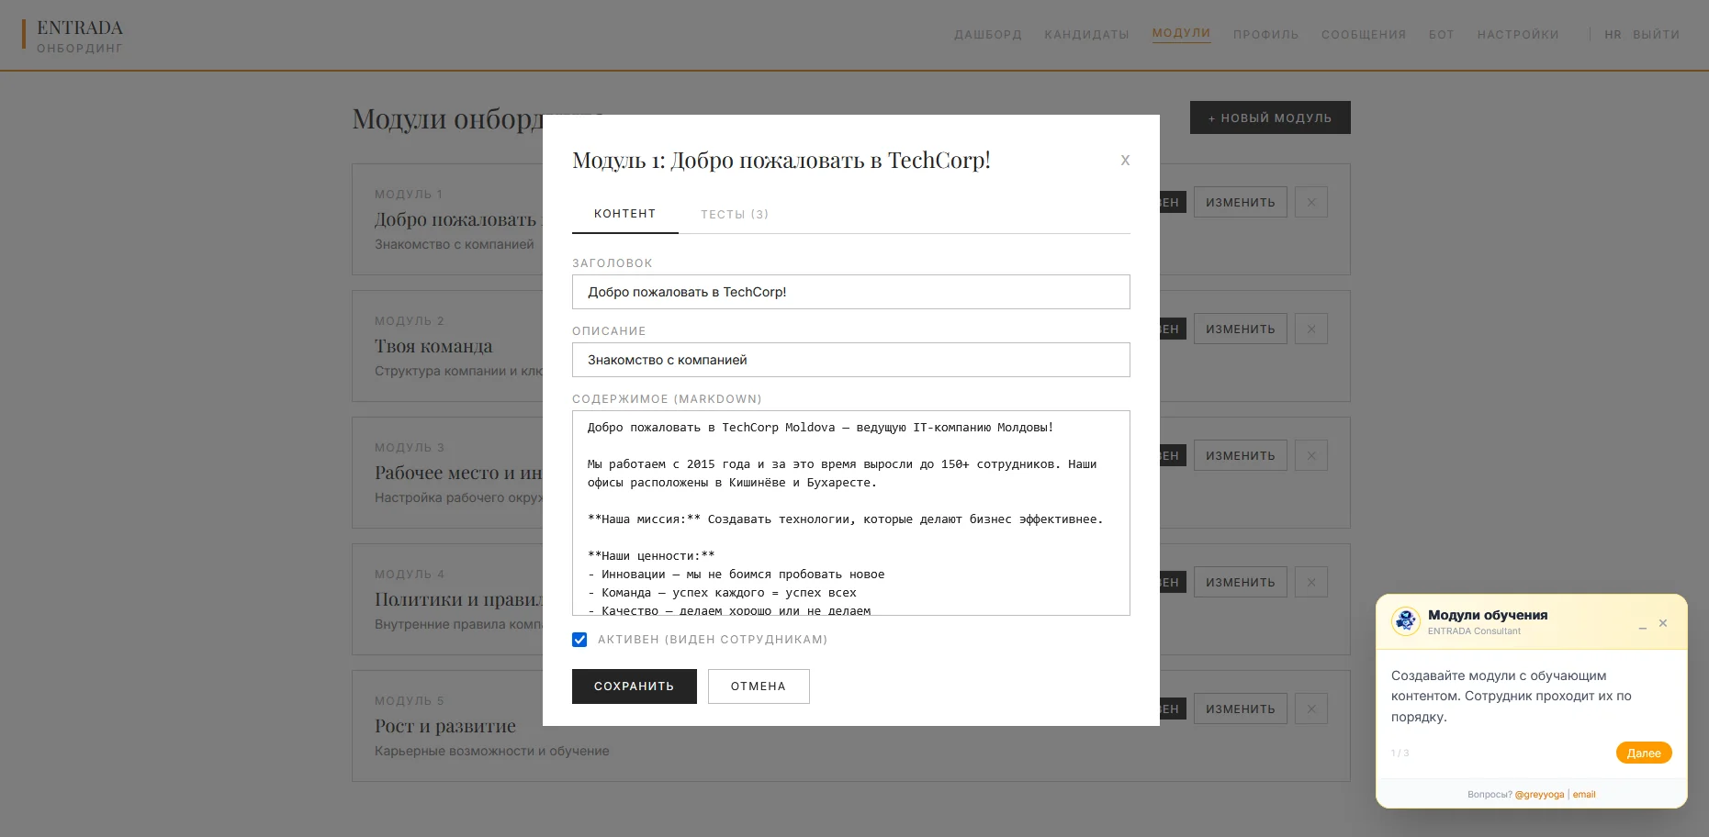Save the module with Сохранить
The width and height of the screenshot is (1709, 837).
(635, 686)
